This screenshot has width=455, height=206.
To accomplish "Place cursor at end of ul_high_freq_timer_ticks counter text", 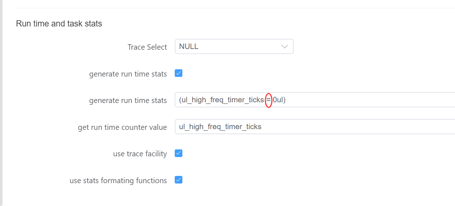I will pyautogui.click(x=262, y=127).
